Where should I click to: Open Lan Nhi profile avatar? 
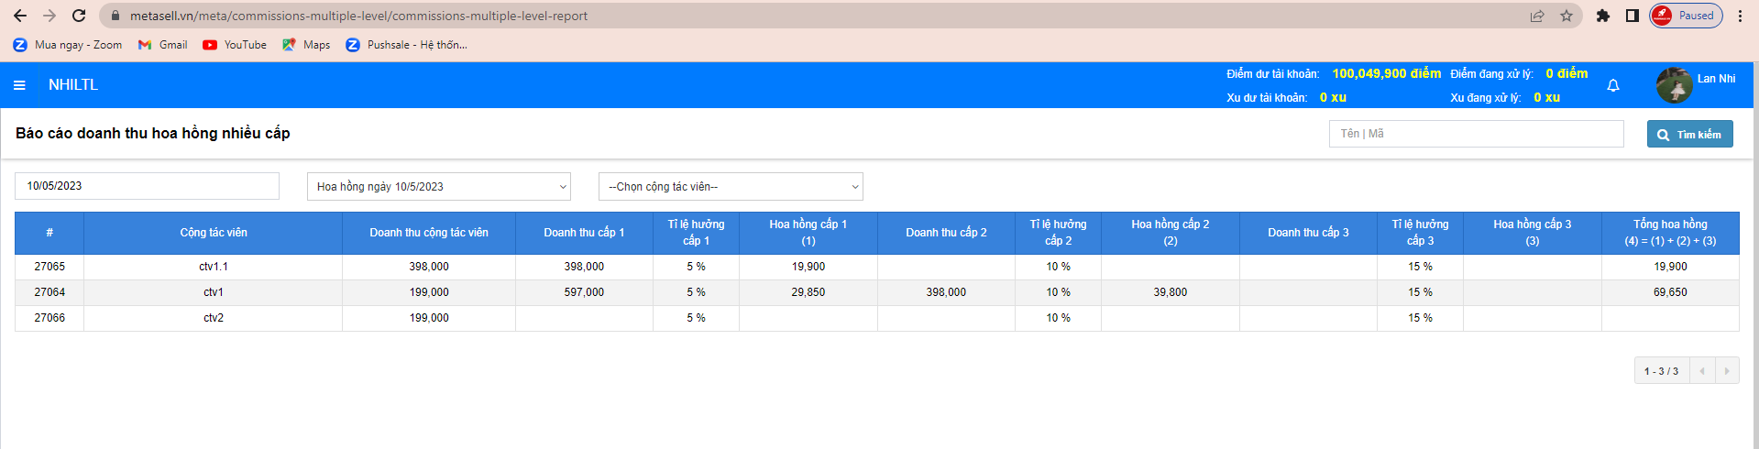pyautogui.click(x=1674, y=85)
